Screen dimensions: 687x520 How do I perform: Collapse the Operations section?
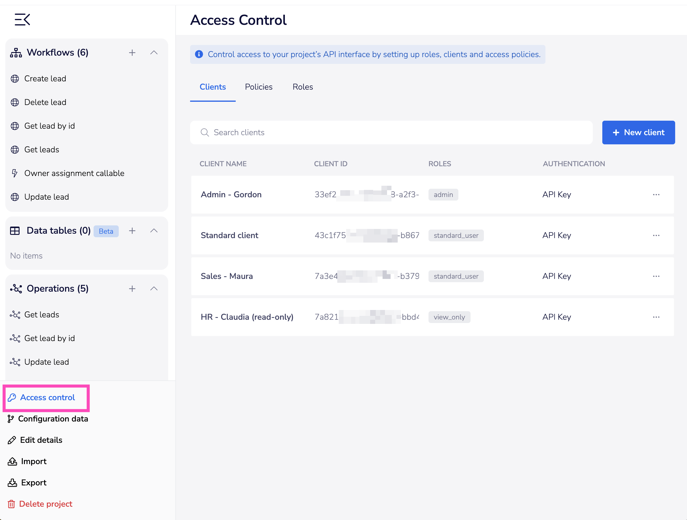(x=154, y=289)
